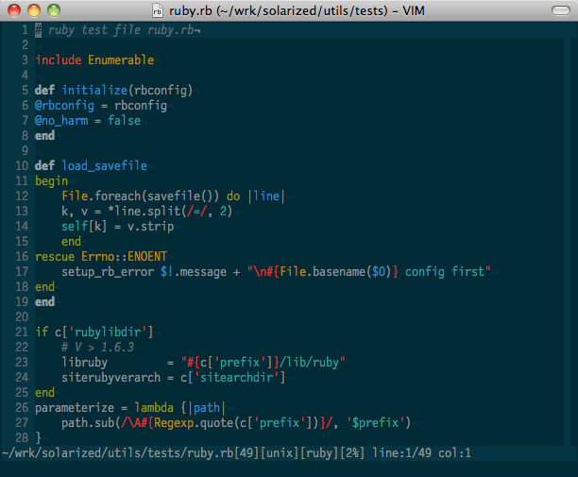The height and width of the screenshot is (477, 578).
Task: Click '@no_harm = false' on line 7
Action: (x=88, y=121)
